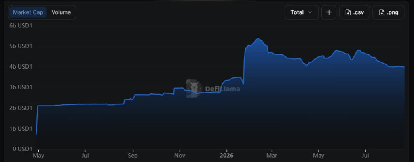Switch to the Market Cap view
Viewport: 414px width, 162px height.
point(28,12)
